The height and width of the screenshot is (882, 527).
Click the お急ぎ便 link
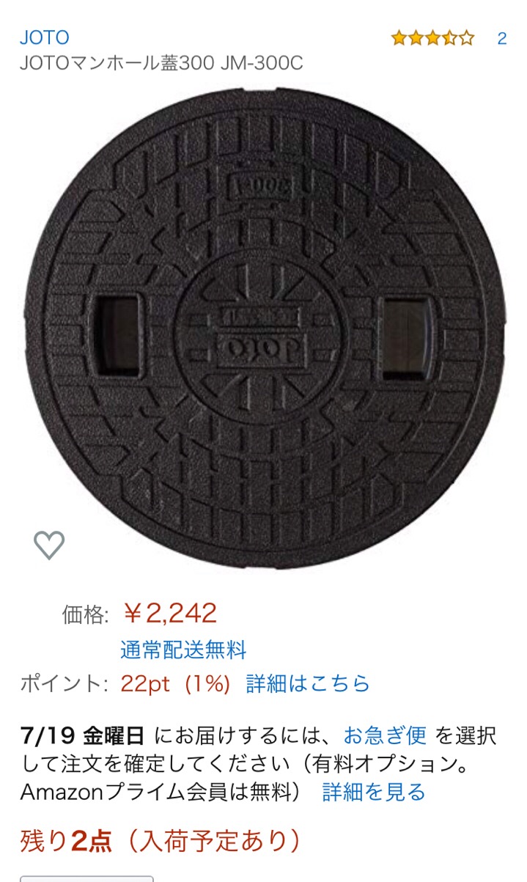pyautogui.click(x=385, y=735)
